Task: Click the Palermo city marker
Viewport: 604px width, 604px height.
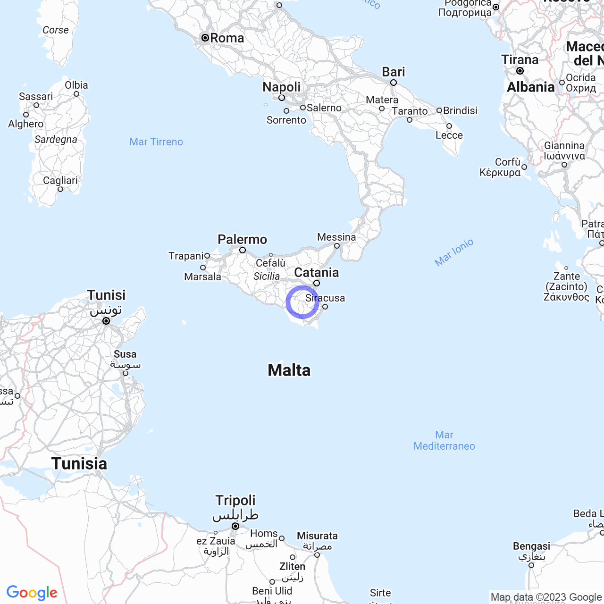Action: (x=243, y=250)
